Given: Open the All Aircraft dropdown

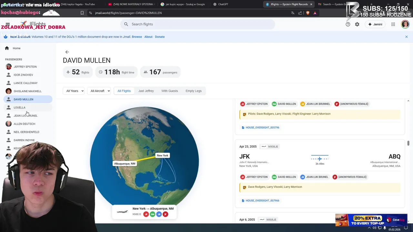Looking at the screenshot, I should tap(99, 91).
